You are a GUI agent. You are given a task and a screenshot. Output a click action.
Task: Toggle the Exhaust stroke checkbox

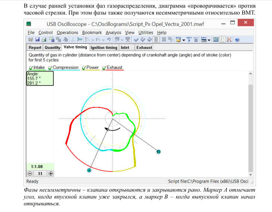[104, 68]
